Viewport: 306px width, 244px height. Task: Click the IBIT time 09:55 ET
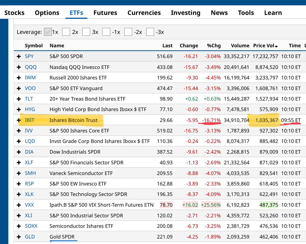click(x=291, y=120)
